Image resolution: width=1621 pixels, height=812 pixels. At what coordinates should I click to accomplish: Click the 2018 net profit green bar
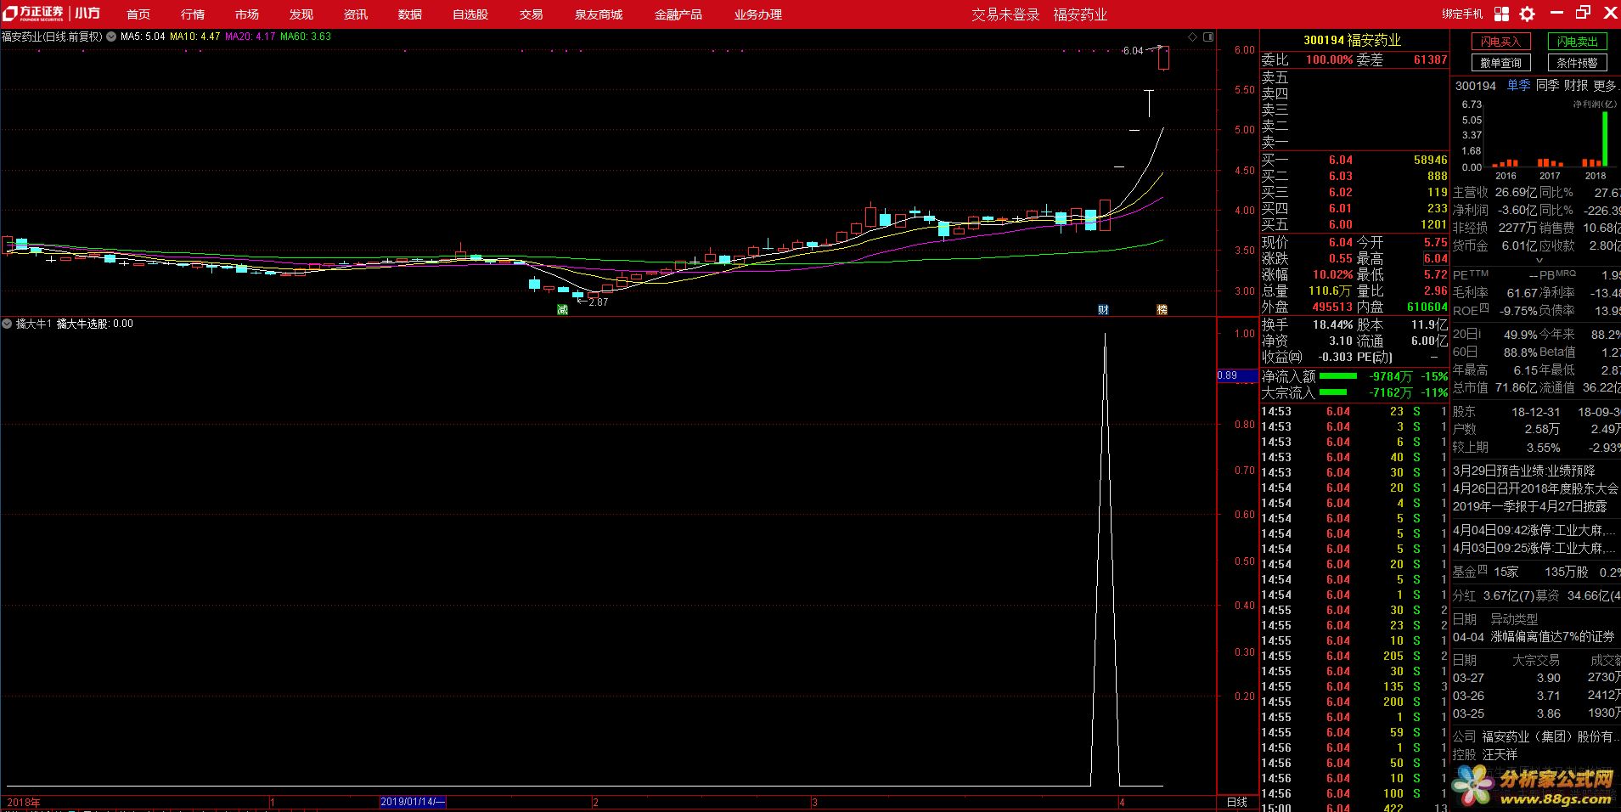tap(1605, 138)
